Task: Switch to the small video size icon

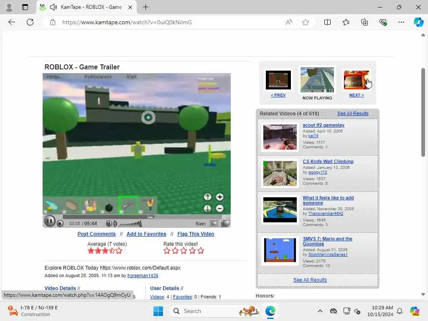Action: 214,224
